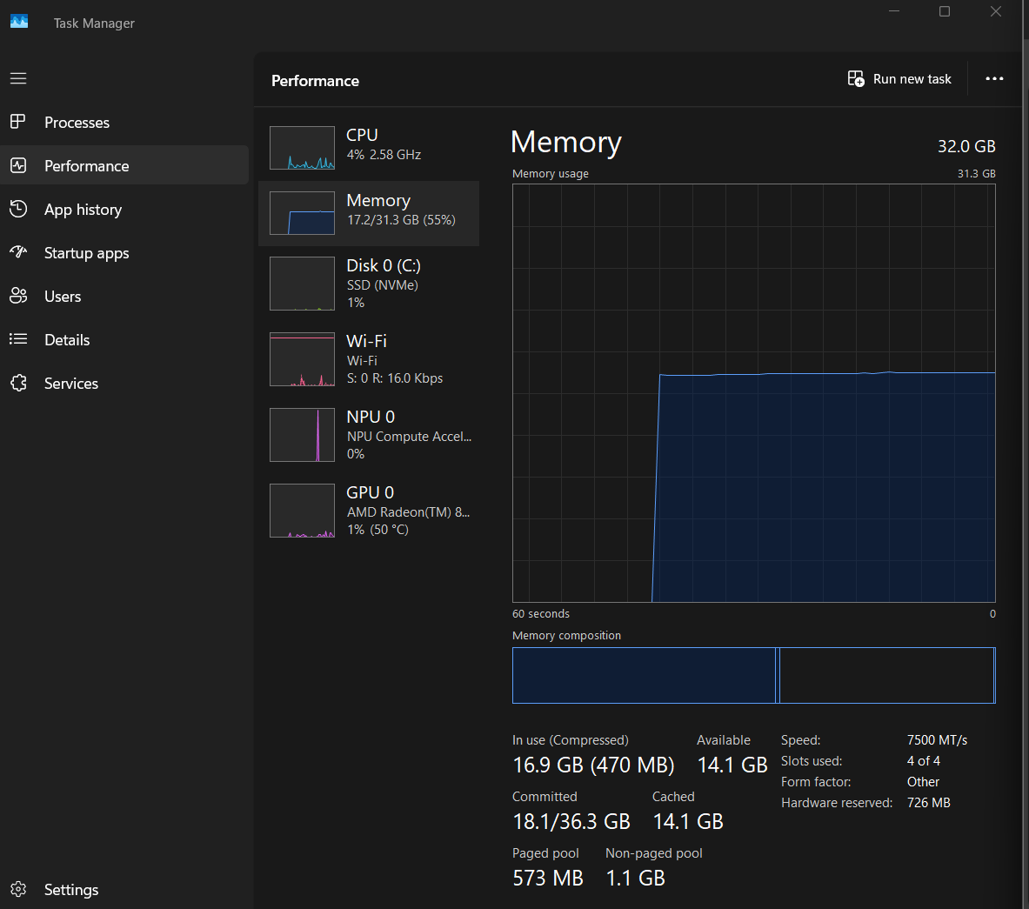Screen dimensions: 1029x909
Task: Switch to the Details page
Action: coord(124,339)
